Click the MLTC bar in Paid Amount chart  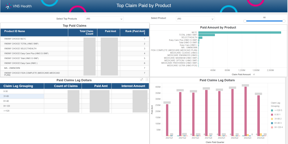coord(240,32)
